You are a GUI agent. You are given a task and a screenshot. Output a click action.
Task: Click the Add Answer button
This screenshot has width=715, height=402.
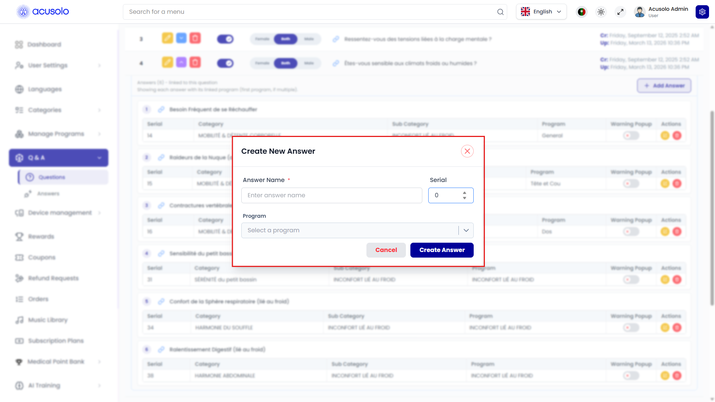coord(664,86)
